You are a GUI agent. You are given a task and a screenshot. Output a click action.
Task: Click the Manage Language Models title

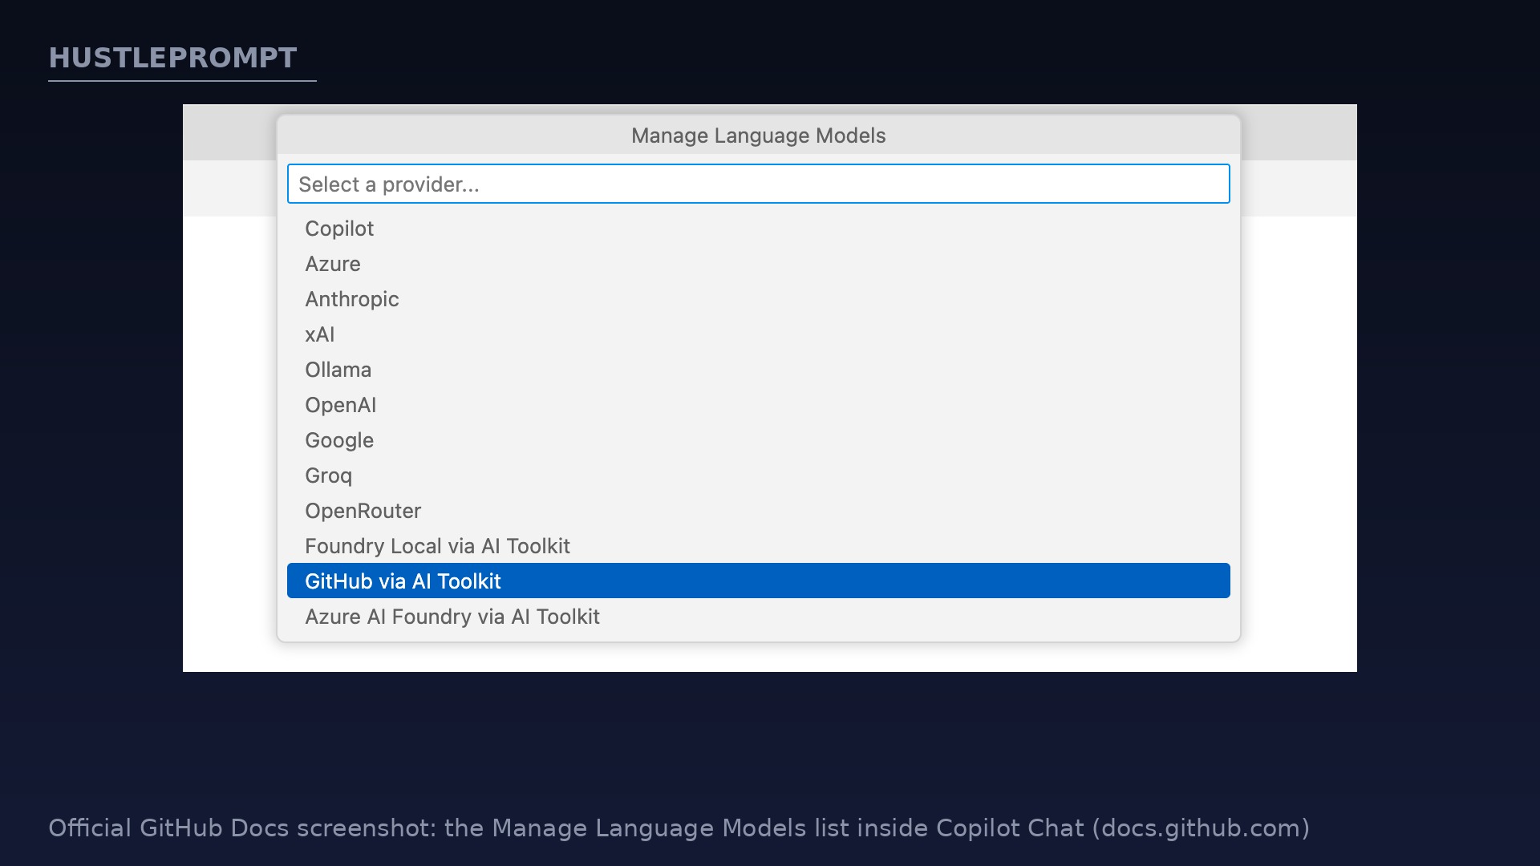click(x=758, y=136)
